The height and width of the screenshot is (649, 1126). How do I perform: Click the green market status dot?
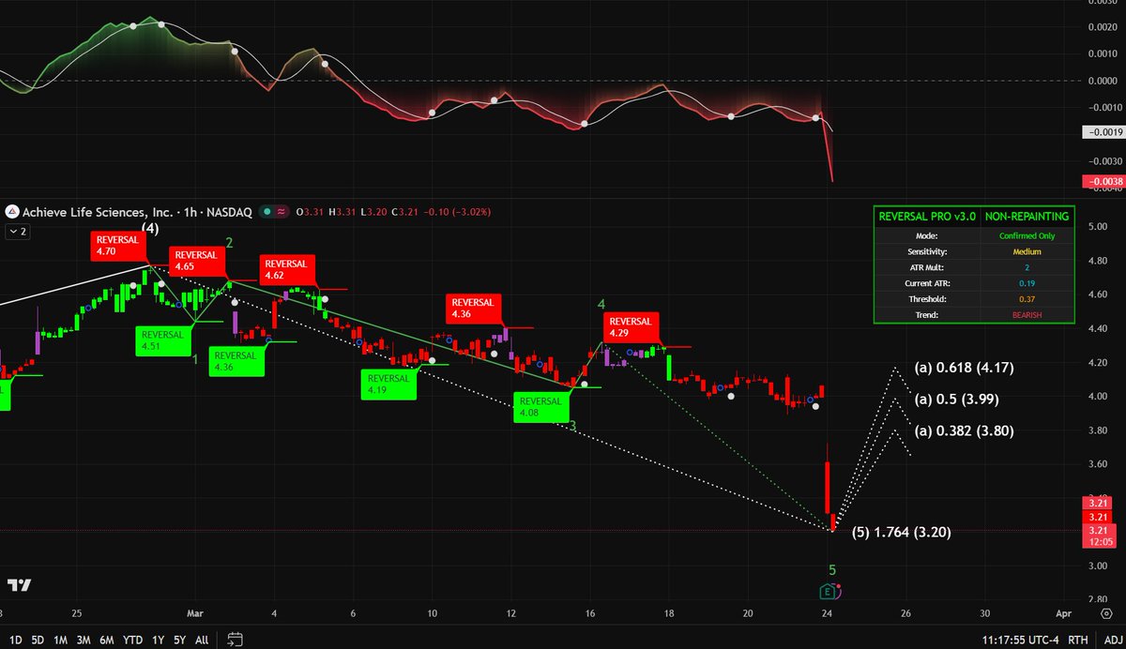pyautogui.click(x=267, y=213)
